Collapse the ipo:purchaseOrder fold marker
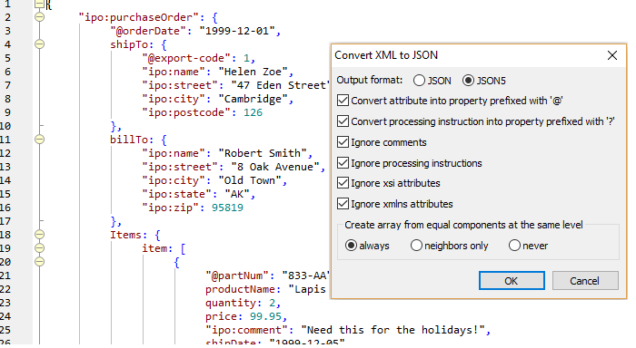Image resolution: width=636 pixels, height=348 pixels. [39, 17]
